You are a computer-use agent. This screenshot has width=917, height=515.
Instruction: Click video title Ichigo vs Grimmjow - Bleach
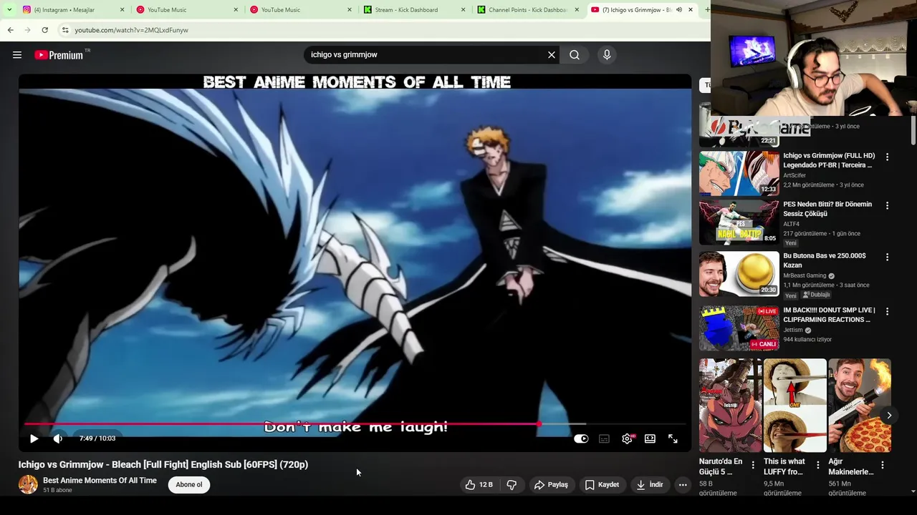[x=163, y=464]
